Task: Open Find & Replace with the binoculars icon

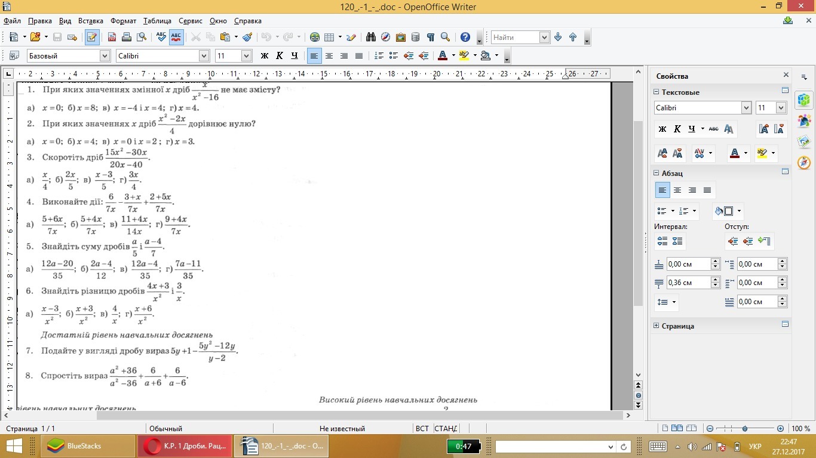Action: pyautogui.click(x=370, y=37)
